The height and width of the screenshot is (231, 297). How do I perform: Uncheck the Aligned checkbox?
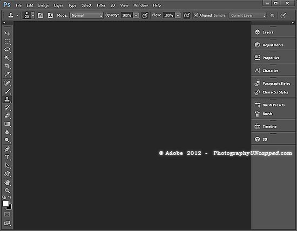coord(196,15)
